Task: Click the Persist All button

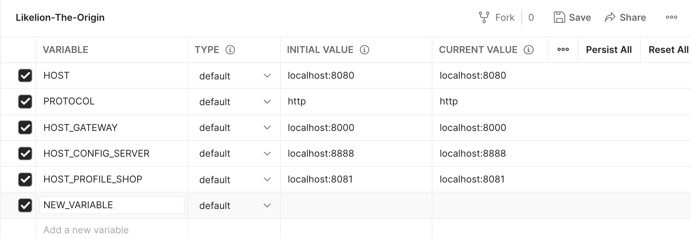Action: point(609,50)
